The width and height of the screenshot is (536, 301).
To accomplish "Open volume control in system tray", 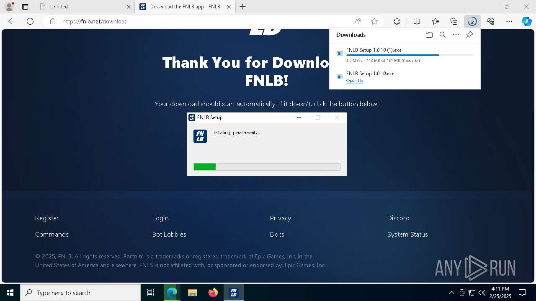I will tap(482, 293).
